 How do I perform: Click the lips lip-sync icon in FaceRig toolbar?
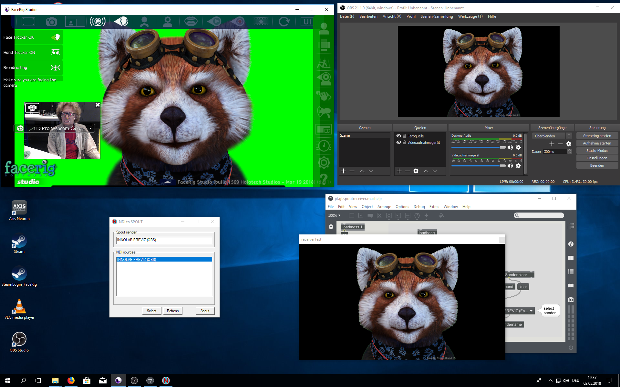click(x=191, y=22)
